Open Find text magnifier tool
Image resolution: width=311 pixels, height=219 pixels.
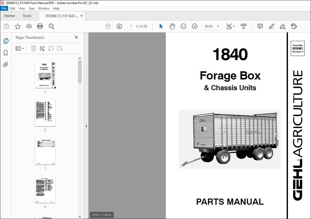(51, 26)
